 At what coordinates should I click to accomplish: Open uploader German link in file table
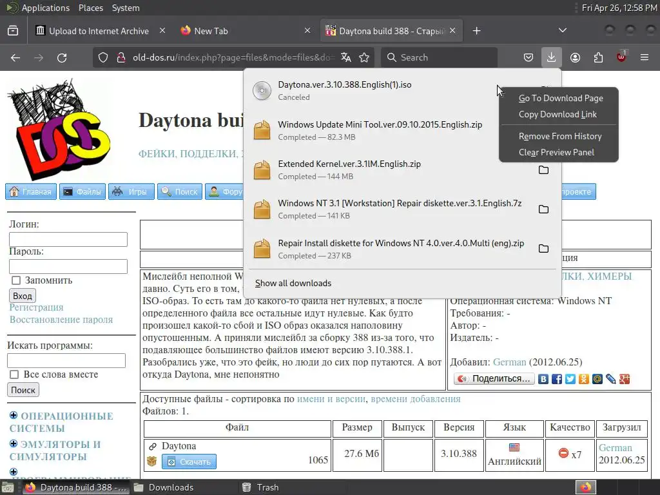(x=615, y=448)
